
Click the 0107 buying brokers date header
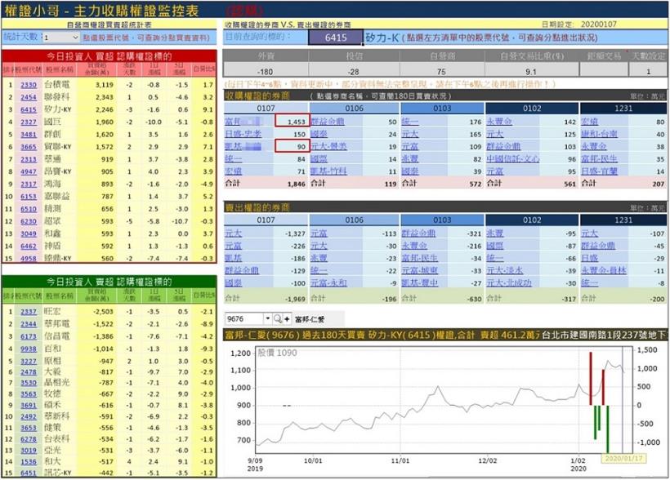tap(266, 108)
